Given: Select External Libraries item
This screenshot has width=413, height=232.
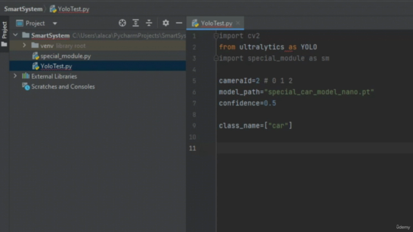Looking at the screenshot, I should [x=54, y=76].
